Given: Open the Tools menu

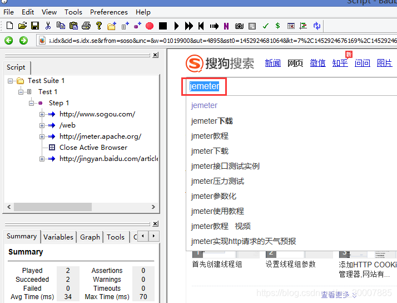Looking at the screenshot, I should pos(73,12).
